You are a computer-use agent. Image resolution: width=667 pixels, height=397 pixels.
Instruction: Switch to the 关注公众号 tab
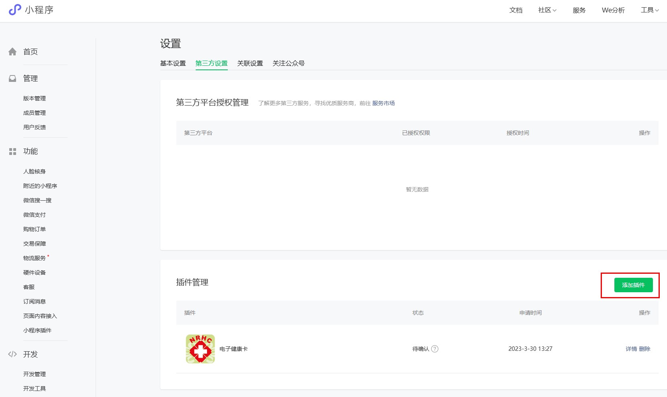(x=288, y=63)
